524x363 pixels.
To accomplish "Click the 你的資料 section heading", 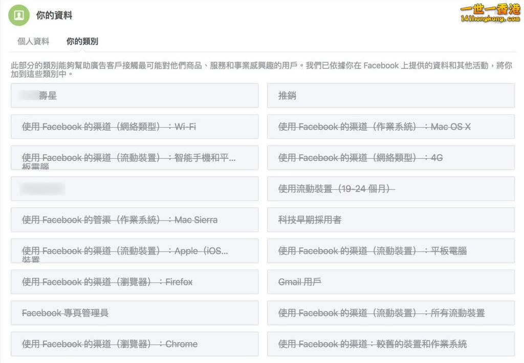I will point(54,15).
